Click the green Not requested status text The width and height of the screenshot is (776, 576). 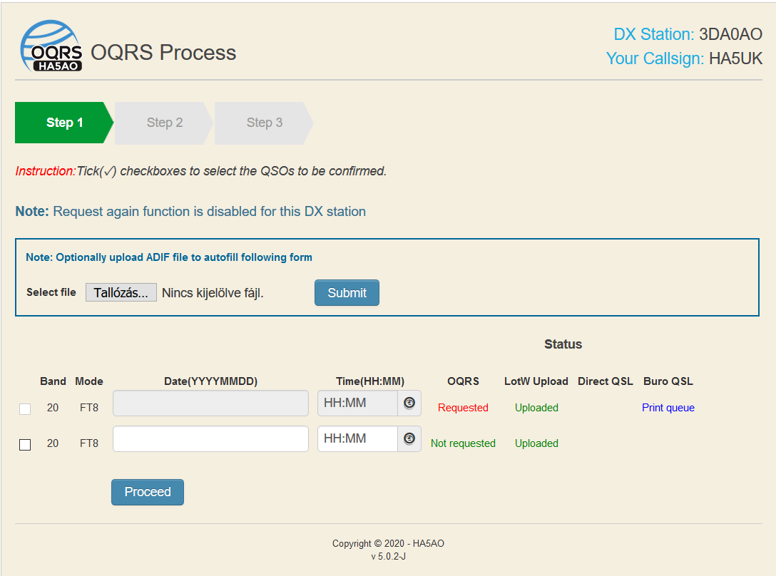[463, 443]
